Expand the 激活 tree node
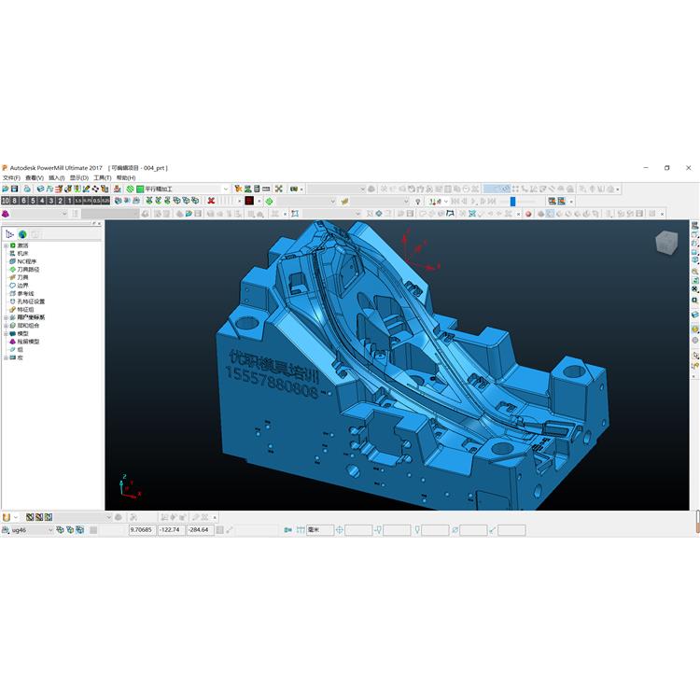This screenshot has height=700, width=700. 6,245
